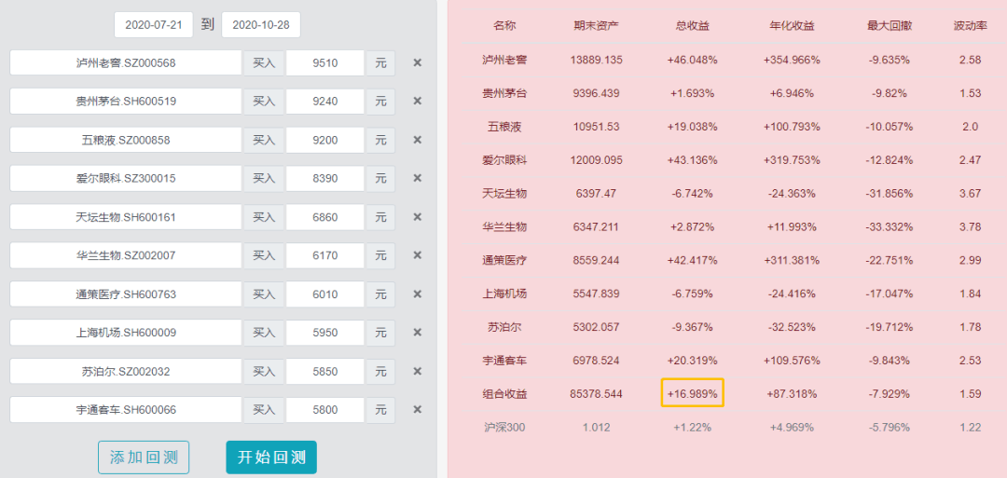Click stock field 泸州老窖.SZ000568
Viewport: 1007px width, 478px height.
[x=126, y=62]
